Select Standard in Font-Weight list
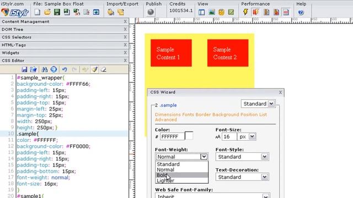The width and height of the screenshot is (353, 198). click(x=181, y=164)
